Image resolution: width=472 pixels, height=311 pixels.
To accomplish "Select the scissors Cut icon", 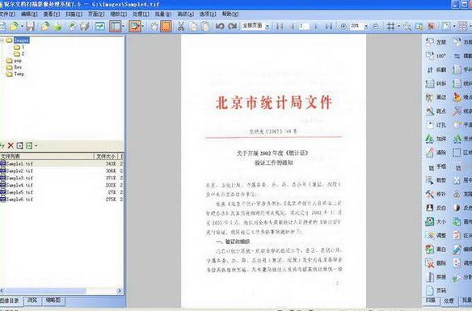I will pyautogui.click(x=180, y=27).
